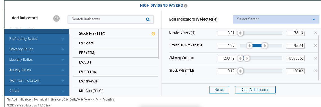Add the BV/Share indicator

point(115,43)
